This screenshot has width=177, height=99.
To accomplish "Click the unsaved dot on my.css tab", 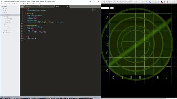I will [x=67, y=7].
